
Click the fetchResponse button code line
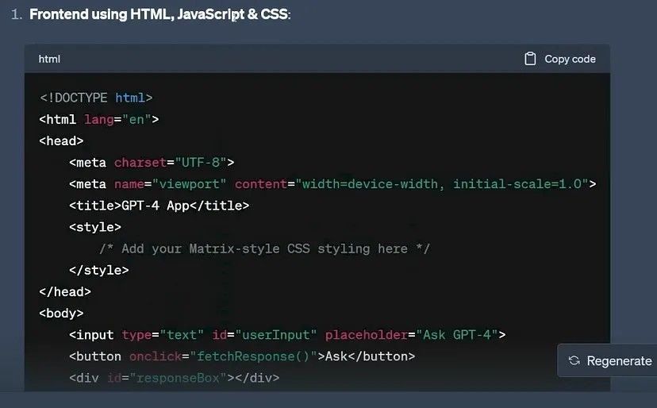[x=242, y=356]
